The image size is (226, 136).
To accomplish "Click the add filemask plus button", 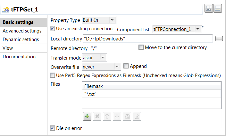I will coord(87,117).
